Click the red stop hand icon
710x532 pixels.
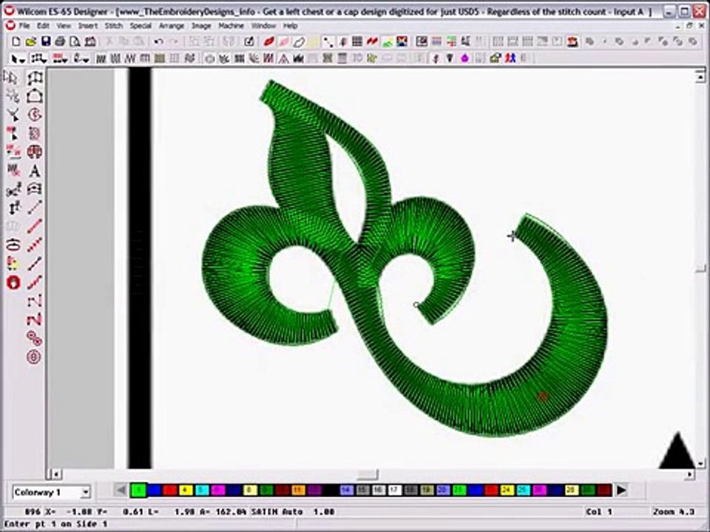tap(13, 282)
